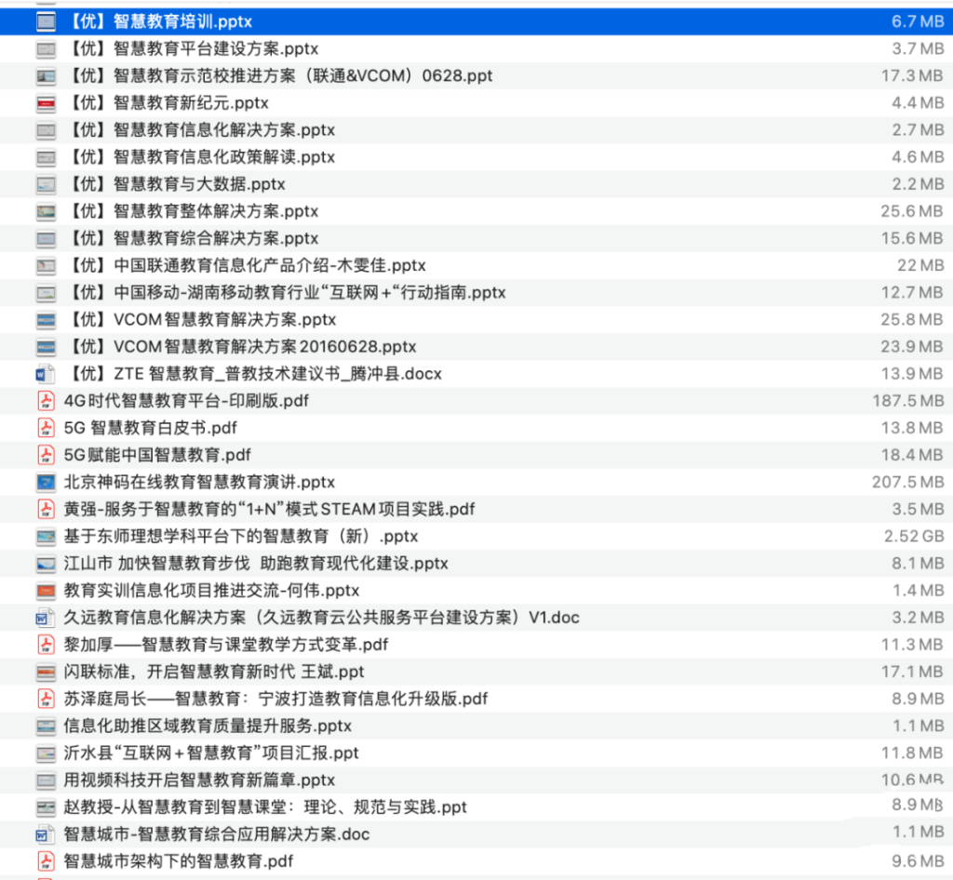Click the PDF icon of 黎加厚——智慧教育与课堂教学方式变革.pdf
The height and width of the screenshot is (880, 953).
46,643
